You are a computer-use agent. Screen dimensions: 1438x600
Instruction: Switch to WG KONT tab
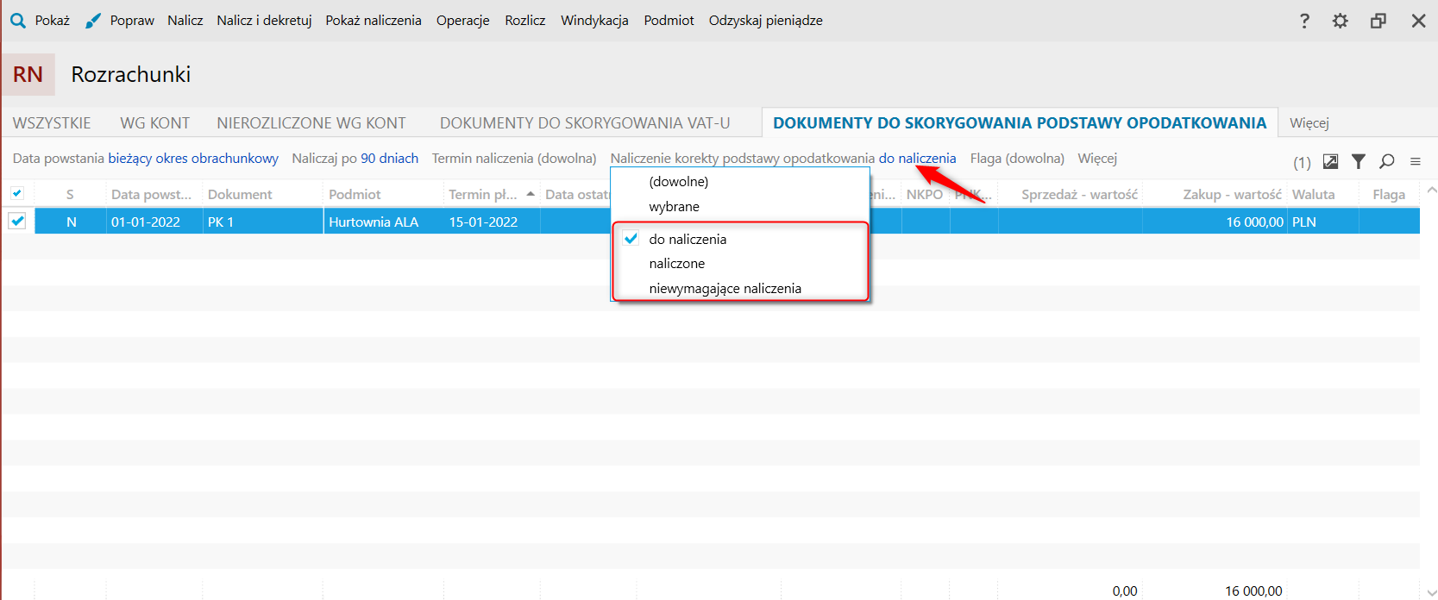155,123
